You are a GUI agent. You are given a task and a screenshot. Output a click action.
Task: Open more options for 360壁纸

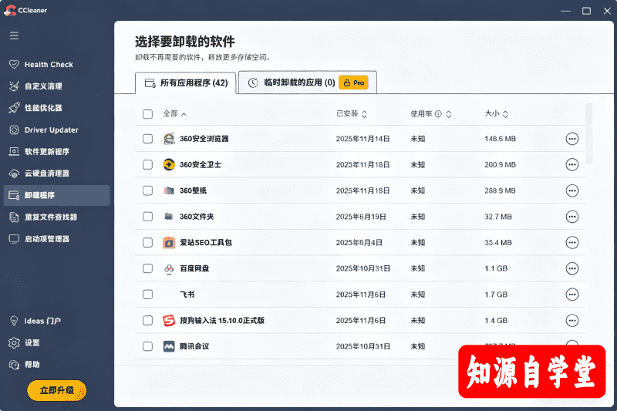point(571,190)
